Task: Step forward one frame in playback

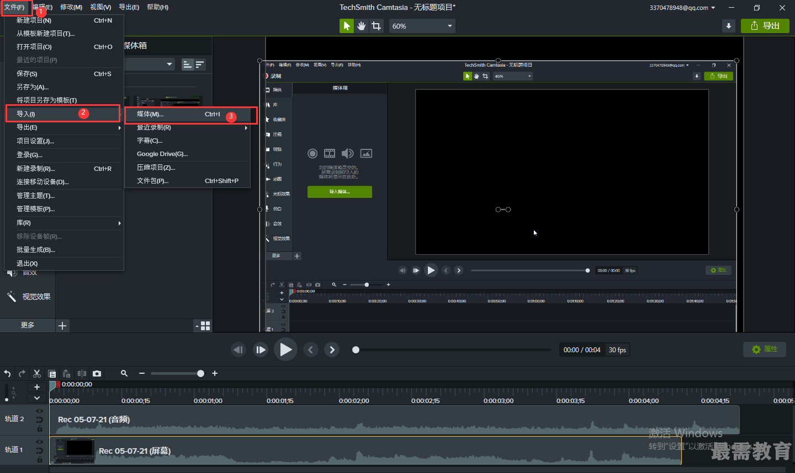Action: pyautogui.click(x=261, y=350)
